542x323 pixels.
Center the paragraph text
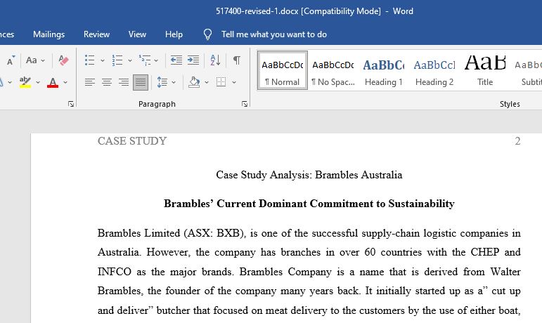[x=107, y=82]
